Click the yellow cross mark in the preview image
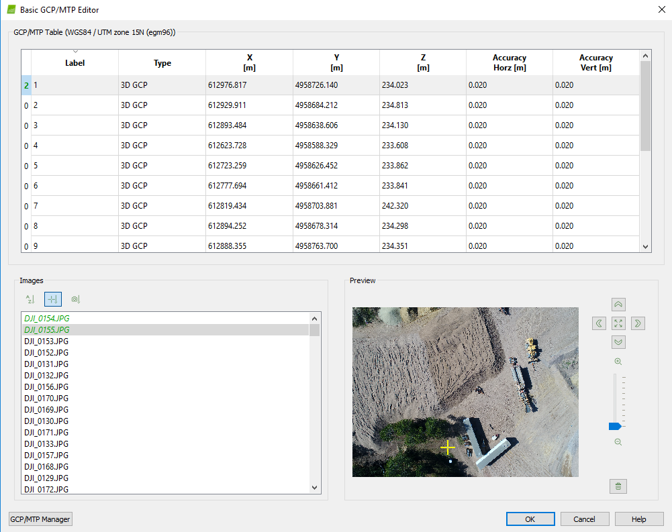The height and width of the screenshot is (532, 672). click(x=447, y=447)
